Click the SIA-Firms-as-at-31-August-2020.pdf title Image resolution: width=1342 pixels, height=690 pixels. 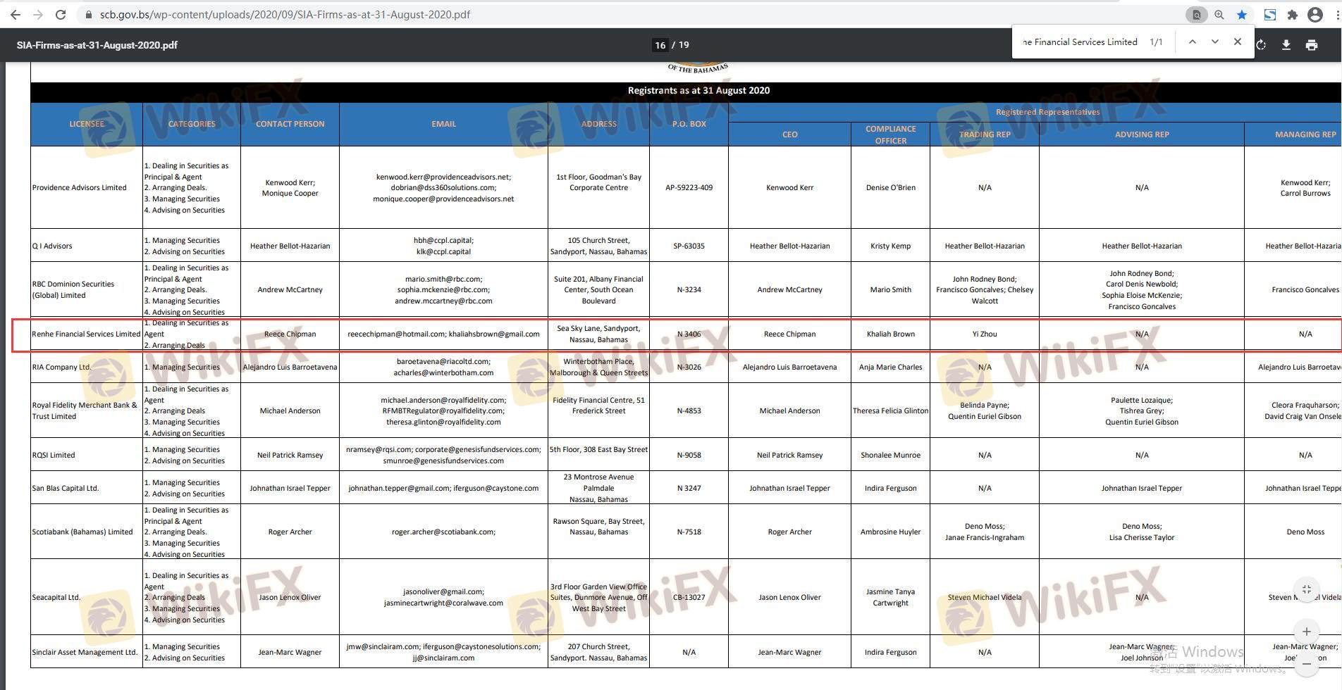pyautogui.click(x=97, y=45)
